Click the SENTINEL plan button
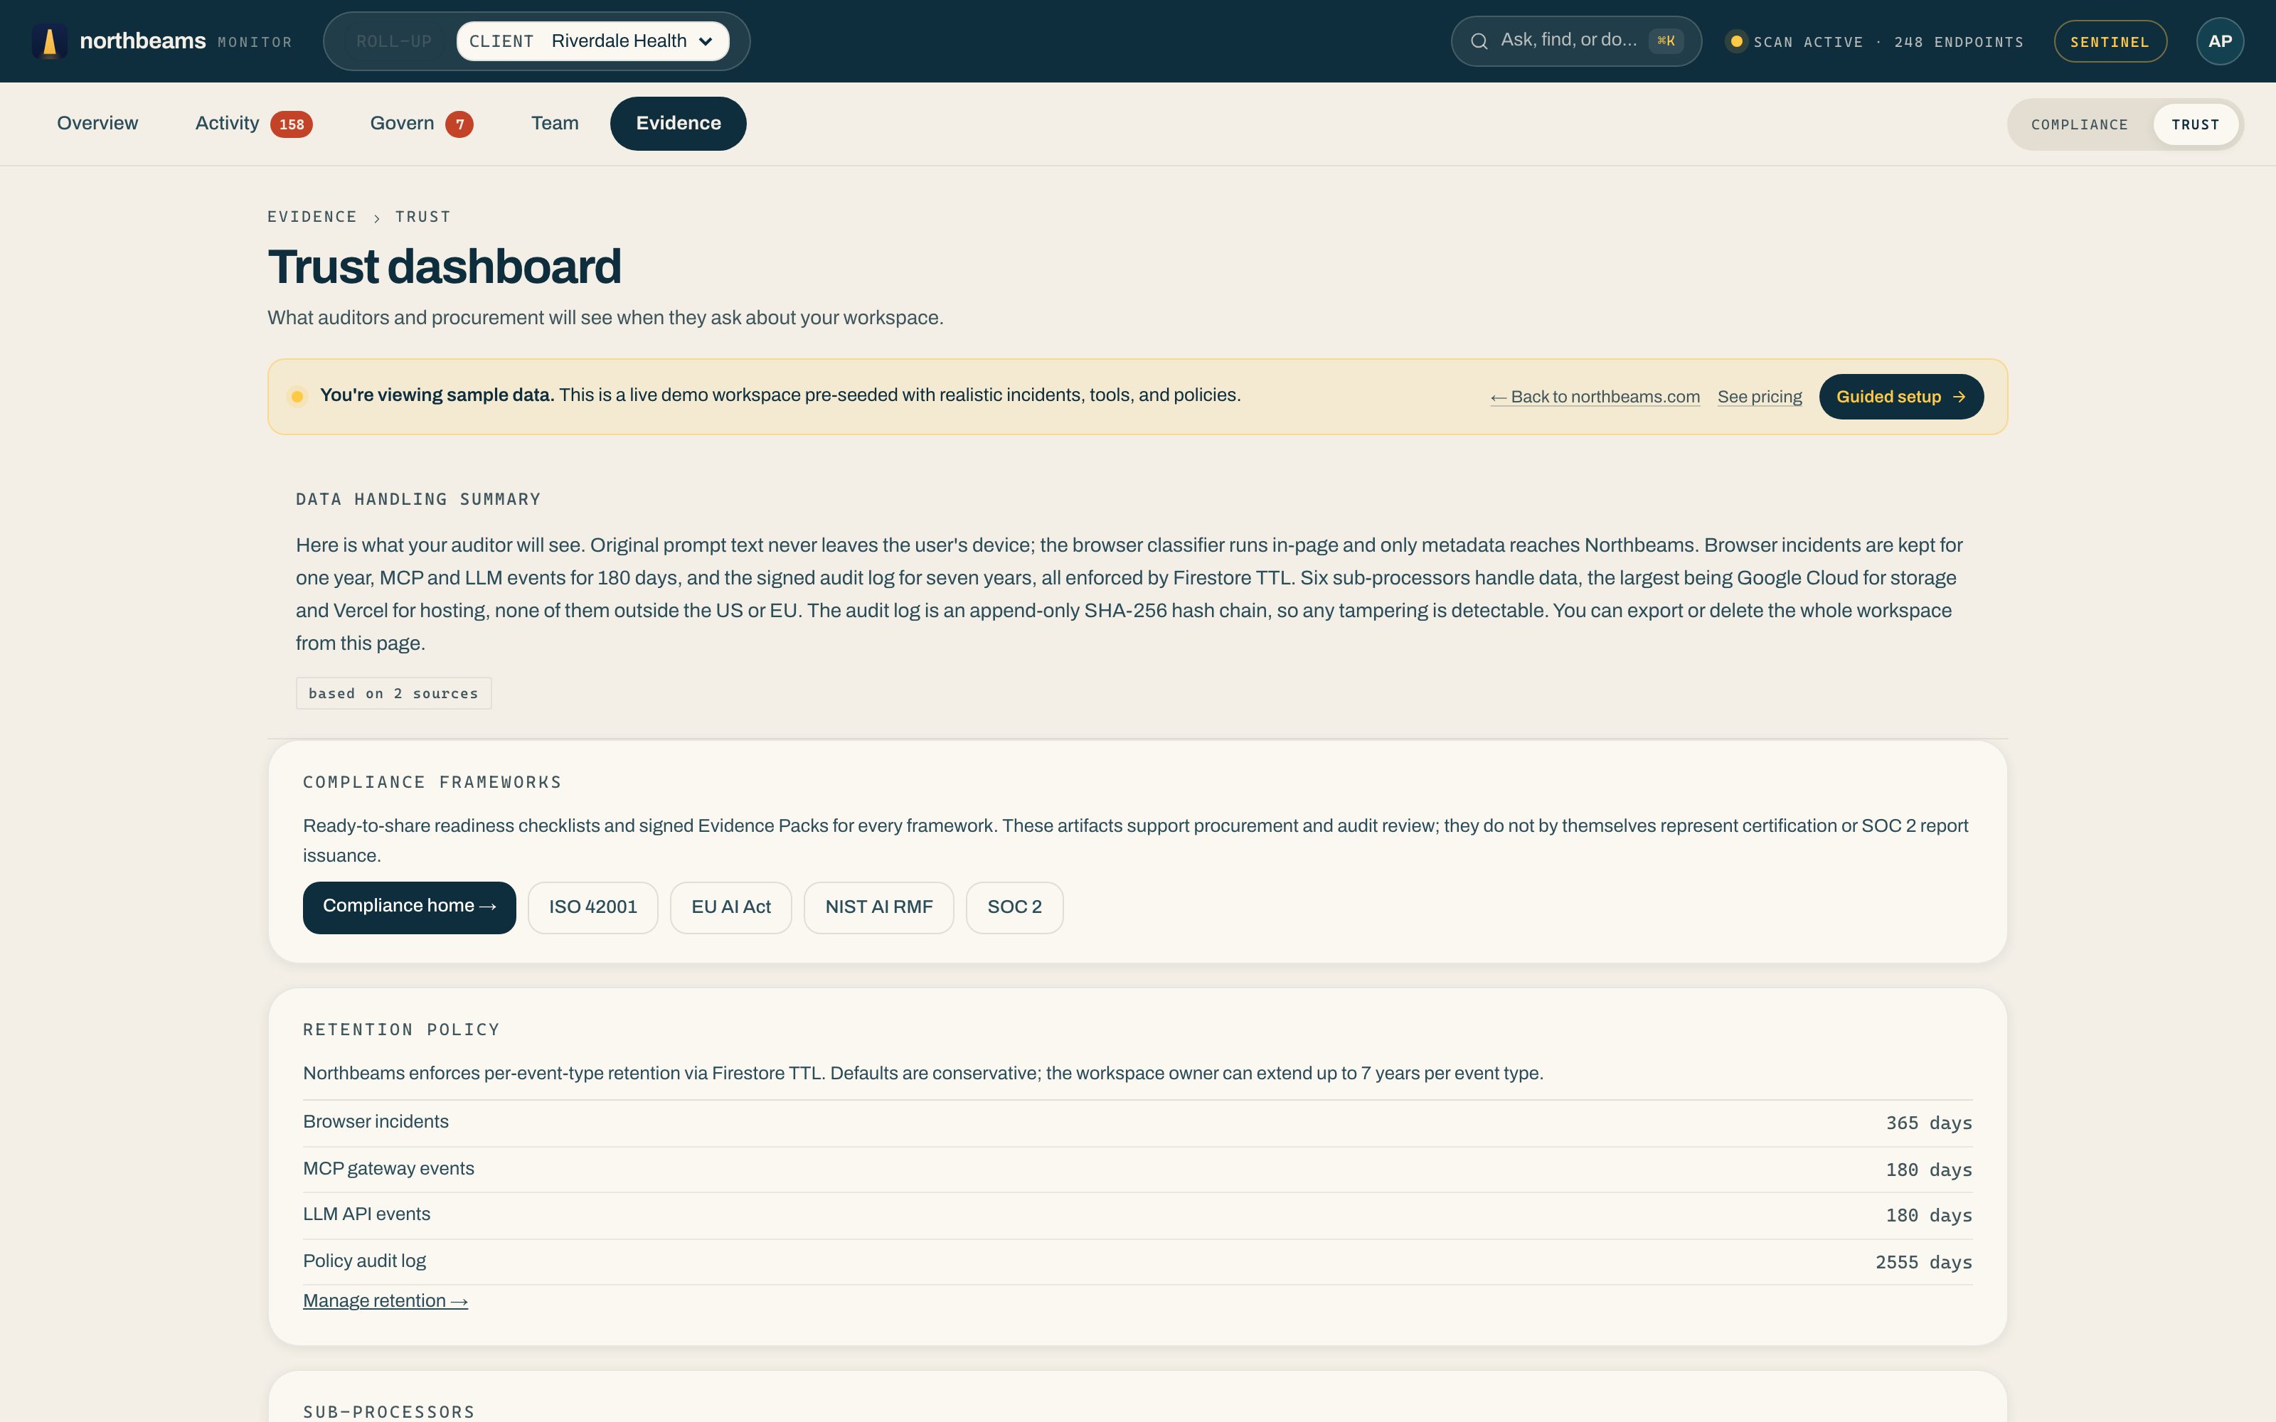This screenshot has width=2276, height=1422. (2110, 41)
